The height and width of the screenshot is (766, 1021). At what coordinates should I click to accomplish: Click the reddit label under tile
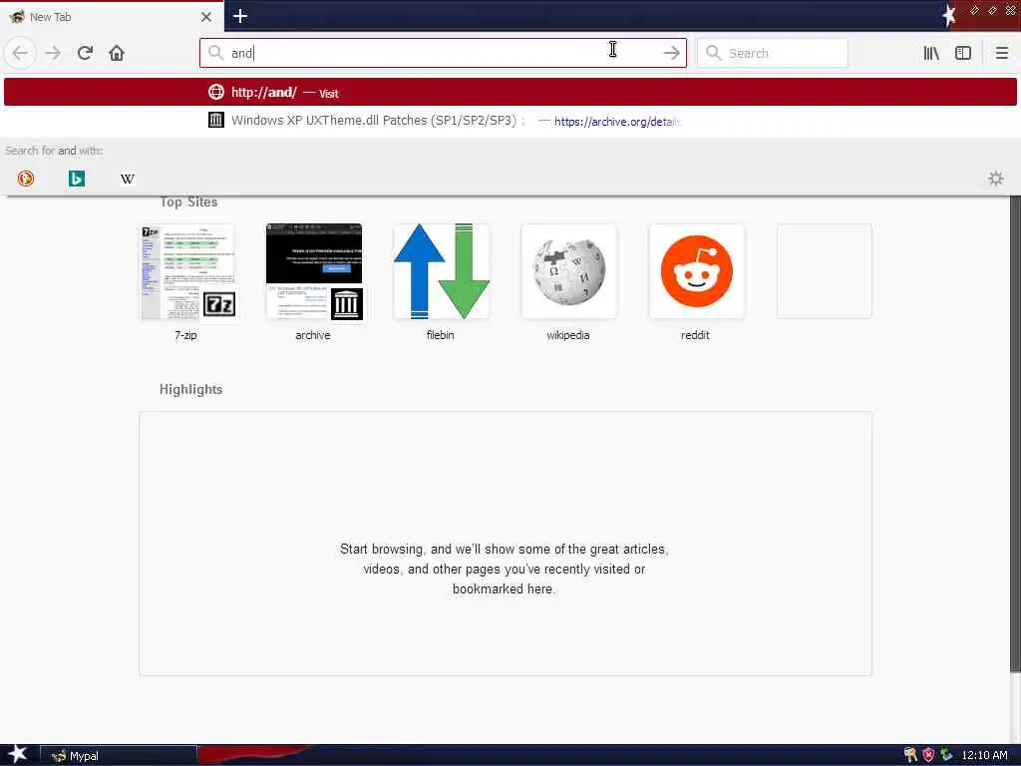[x=695, y=335]
